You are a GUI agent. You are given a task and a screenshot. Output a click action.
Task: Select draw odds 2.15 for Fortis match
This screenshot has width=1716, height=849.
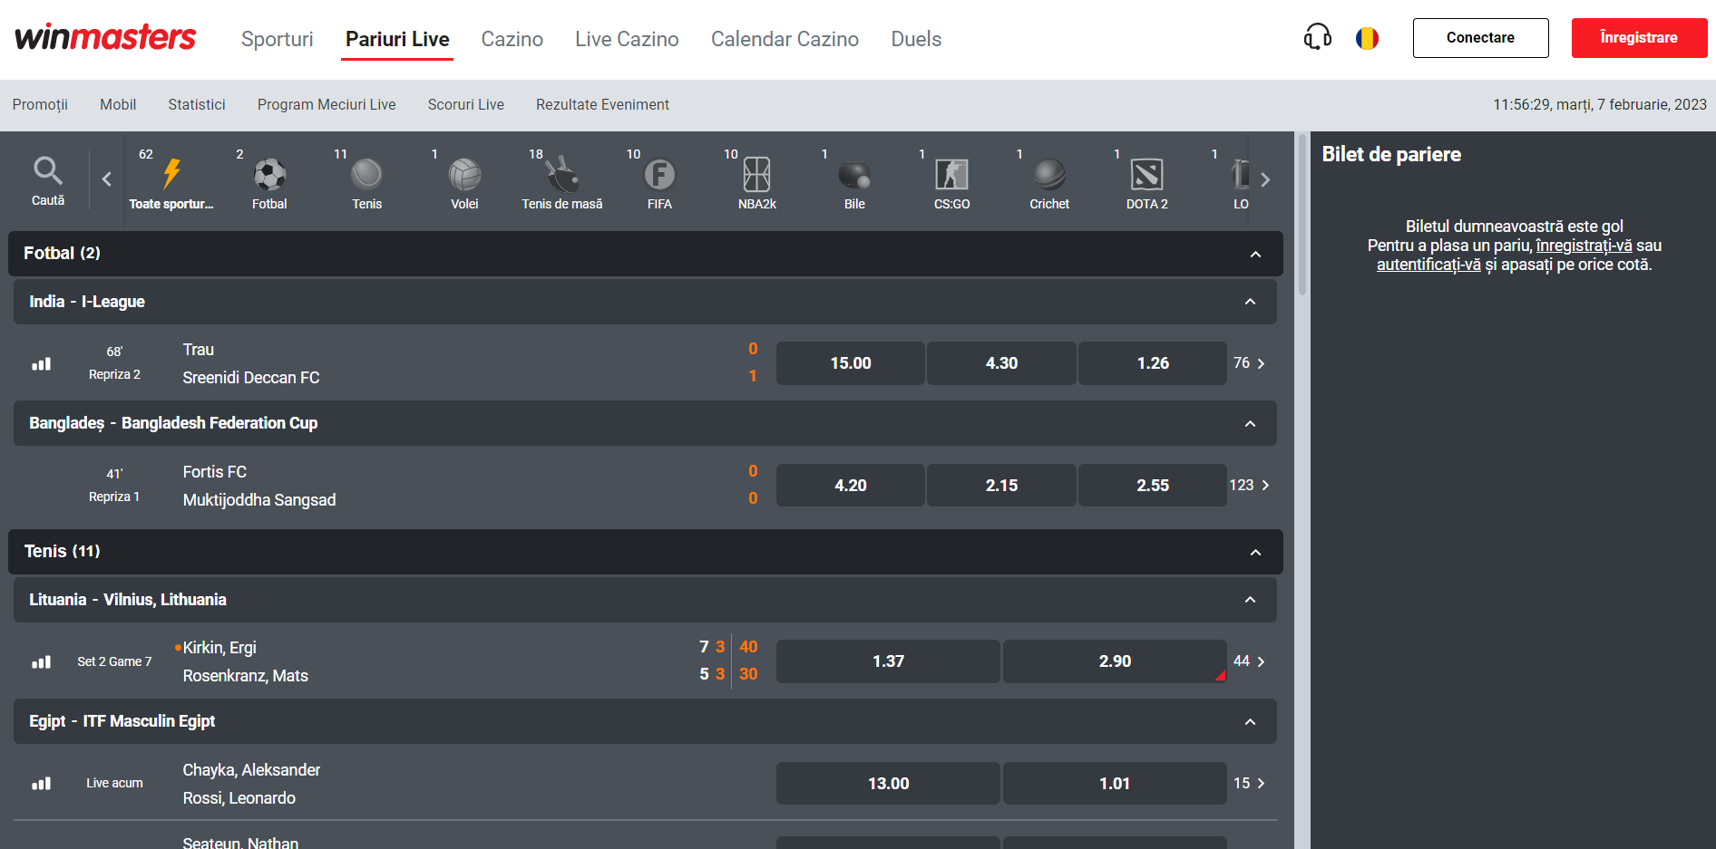pyautogui.click(x=1001, y=486)
